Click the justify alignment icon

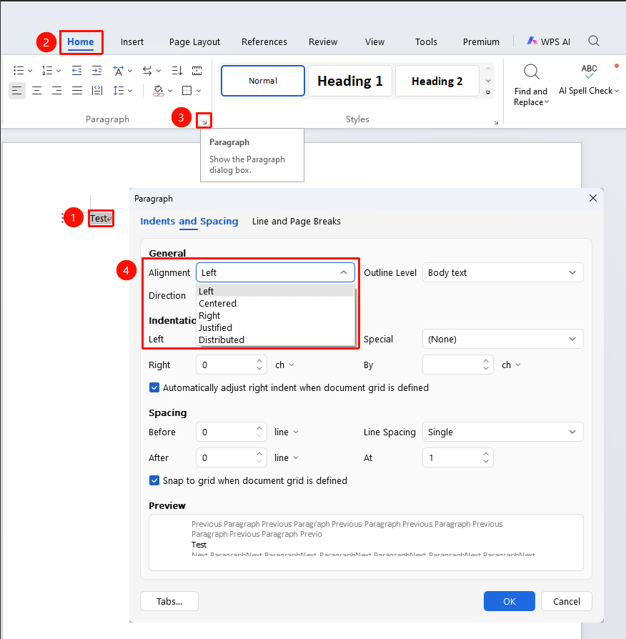point(77,91)
